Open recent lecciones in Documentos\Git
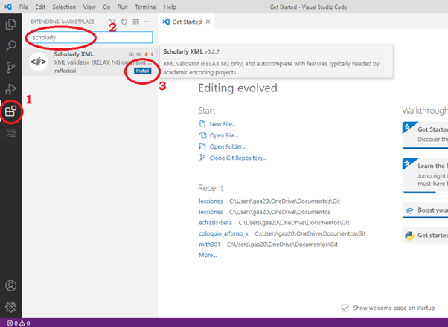 (x=211, y=201)
